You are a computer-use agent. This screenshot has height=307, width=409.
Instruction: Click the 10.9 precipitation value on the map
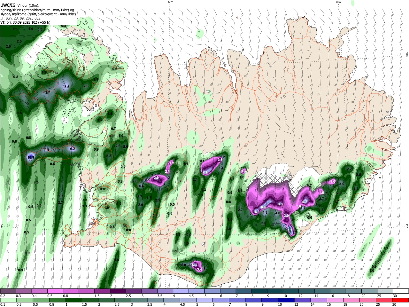click(31, 157)
